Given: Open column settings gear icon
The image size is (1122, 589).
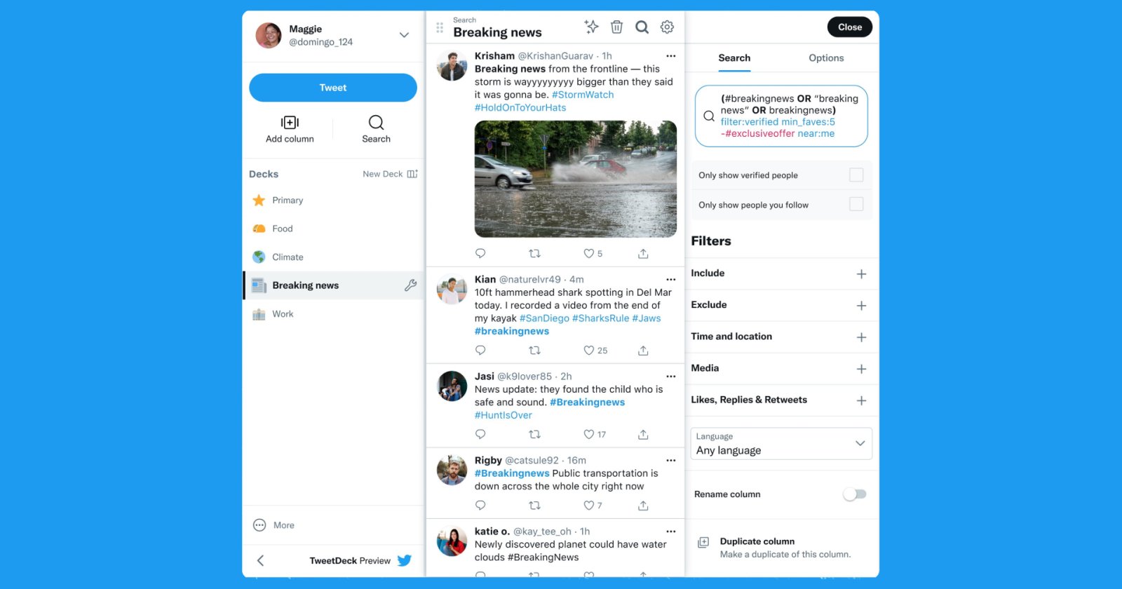Looking at the screenshot, I should [x=667, y=27].
